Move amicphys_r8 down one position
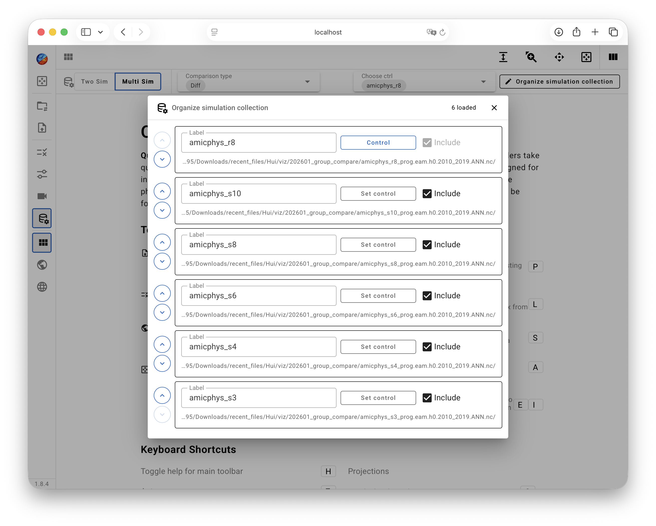Image resolution: width=656 pixels, height=526 pixels. (x=162, y=159)
